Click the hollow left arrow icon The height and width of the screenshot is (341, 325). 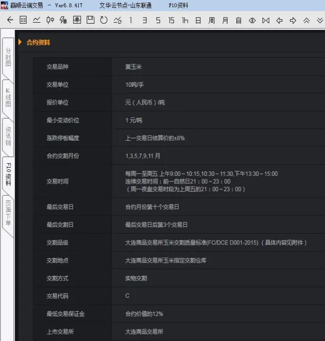[x=280, y=20]
